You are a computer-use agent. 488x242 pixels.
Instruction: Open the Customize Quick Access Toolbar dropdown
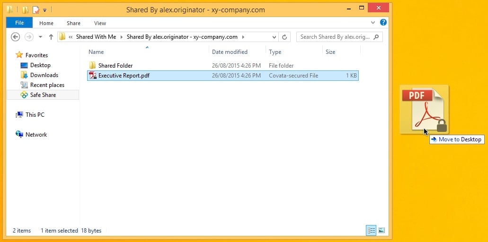point(44,10)
